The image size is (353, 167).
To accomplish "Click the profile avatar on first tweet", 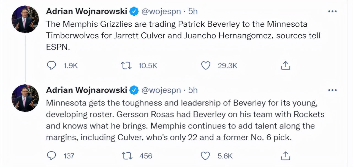I will (x=25, y=20).
